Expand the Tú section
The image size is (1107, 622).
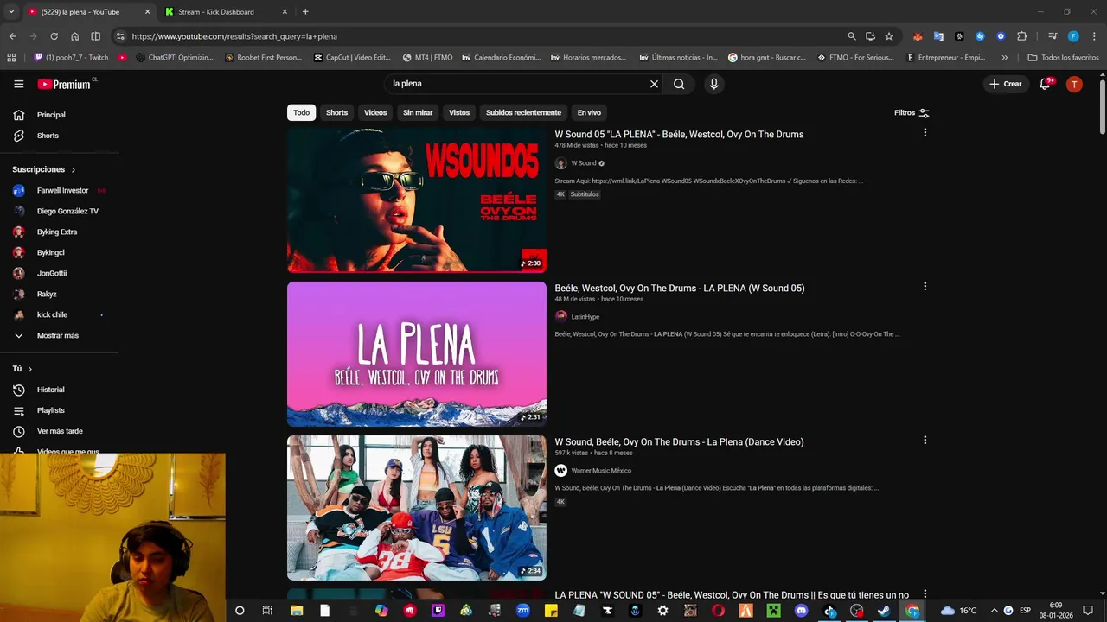point(22,369)
